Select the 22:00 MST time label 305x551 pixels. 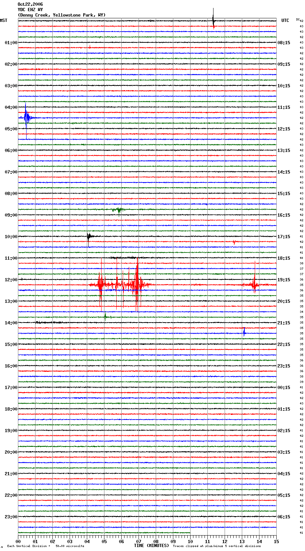[11, 495]
